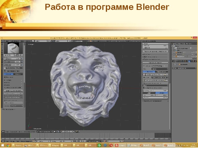Viewport: 198px width, 148px height.
Task: Open the Sculpt Mode selector dropdown
Action: pyautogui.click(x=45, y=132)
